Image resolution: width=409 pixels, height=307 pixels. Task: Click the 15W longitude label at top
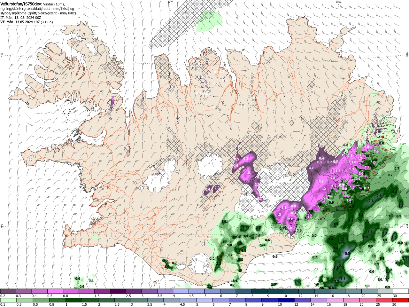coord(338,2)
